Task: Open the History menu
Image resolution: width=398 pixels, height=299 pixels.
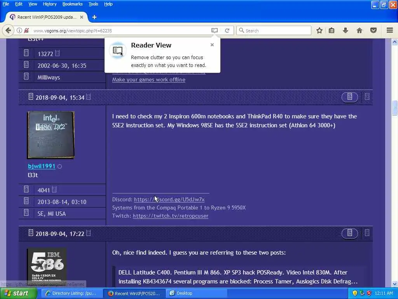Action: click(49, 4)
